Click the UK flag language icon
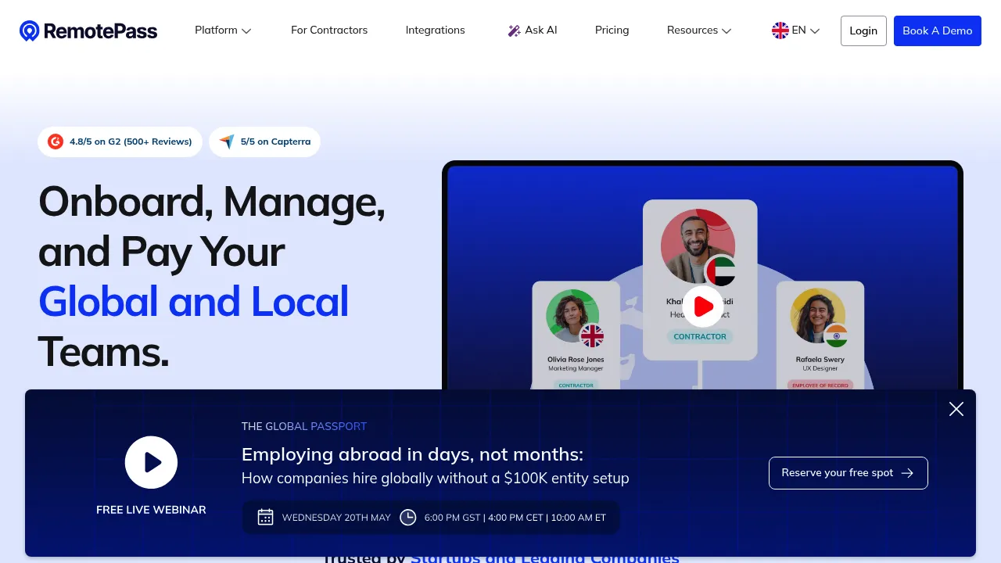 (780, 30)
